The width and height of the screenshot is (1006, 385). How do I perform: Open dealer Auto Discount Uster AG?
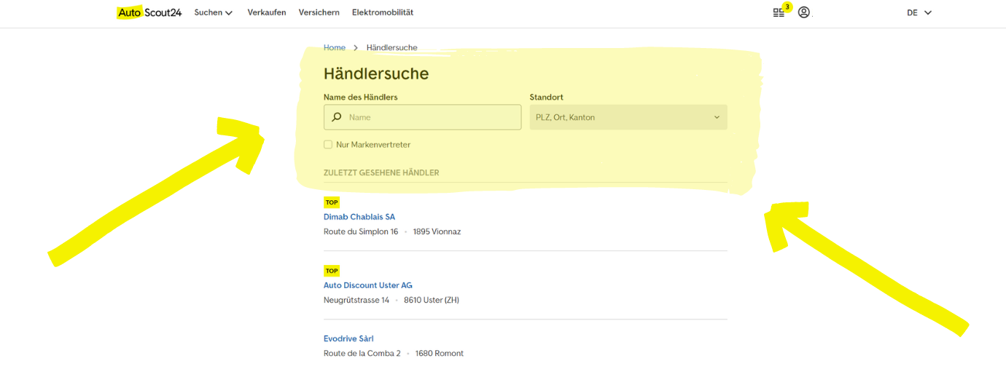pyautogui.click(x=368, y=285)
